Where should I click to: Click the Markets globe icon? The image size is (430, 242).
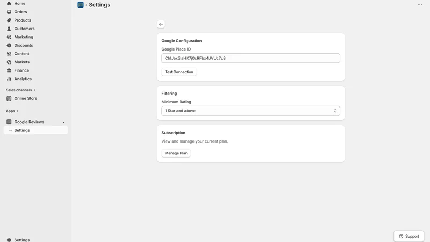9,62
